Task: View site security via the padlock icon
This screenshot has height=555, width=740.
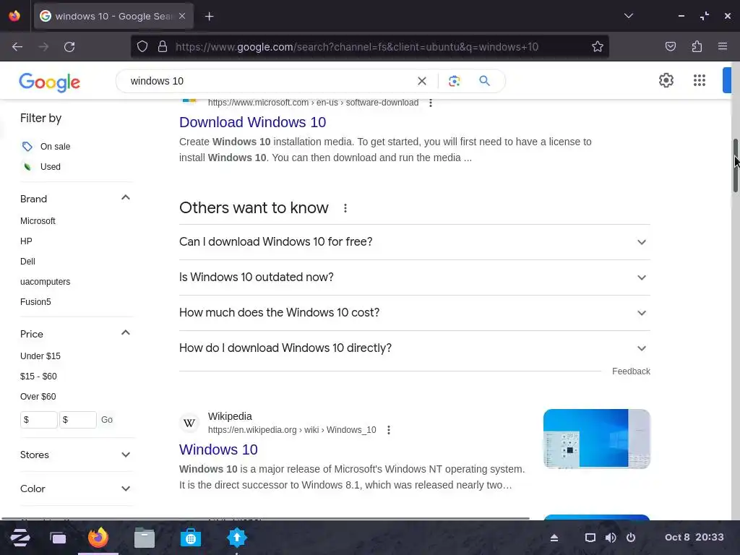Action: 163,47
